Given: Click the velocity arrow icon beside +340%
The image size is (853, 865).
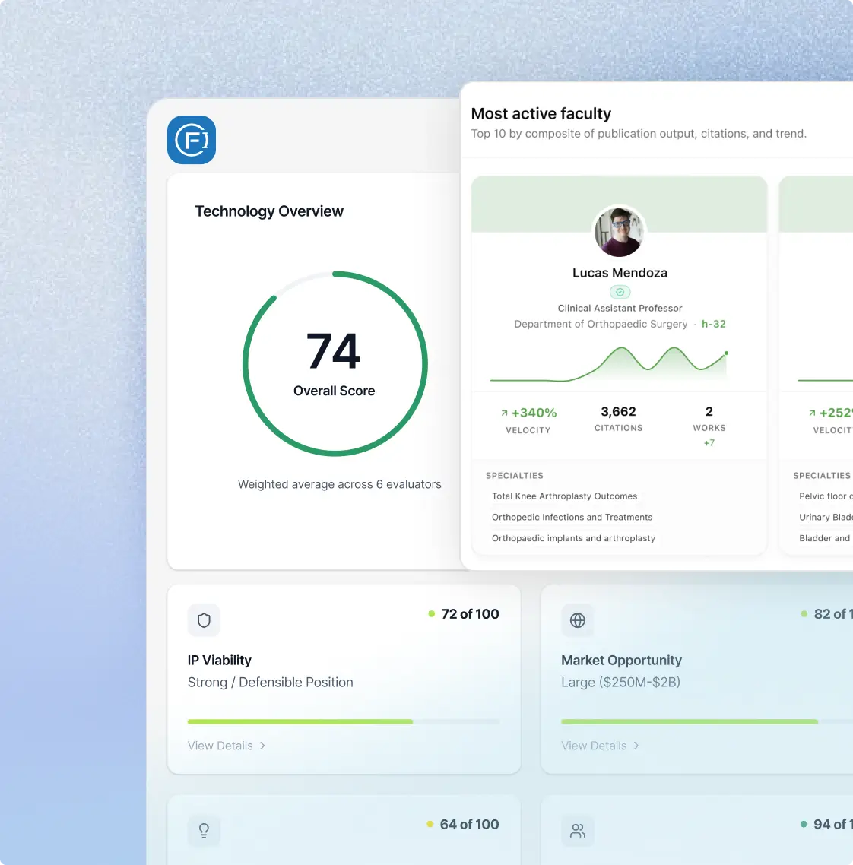Looking at the screenshot, I should pyautogui.click(x=504, y=413).
